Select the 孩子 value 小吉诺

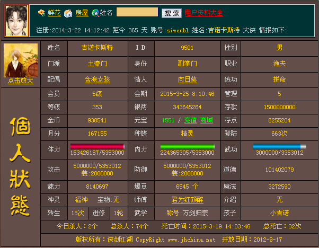pyautogui.click(x=280, y=213)
